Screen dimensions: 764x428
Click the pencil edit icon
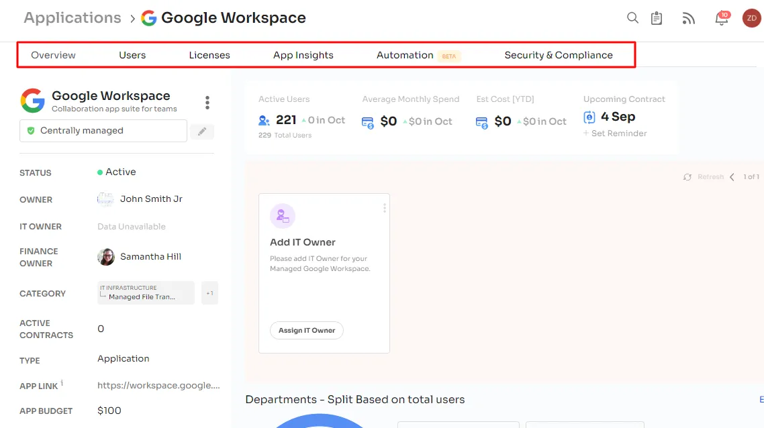pos(201,131)
